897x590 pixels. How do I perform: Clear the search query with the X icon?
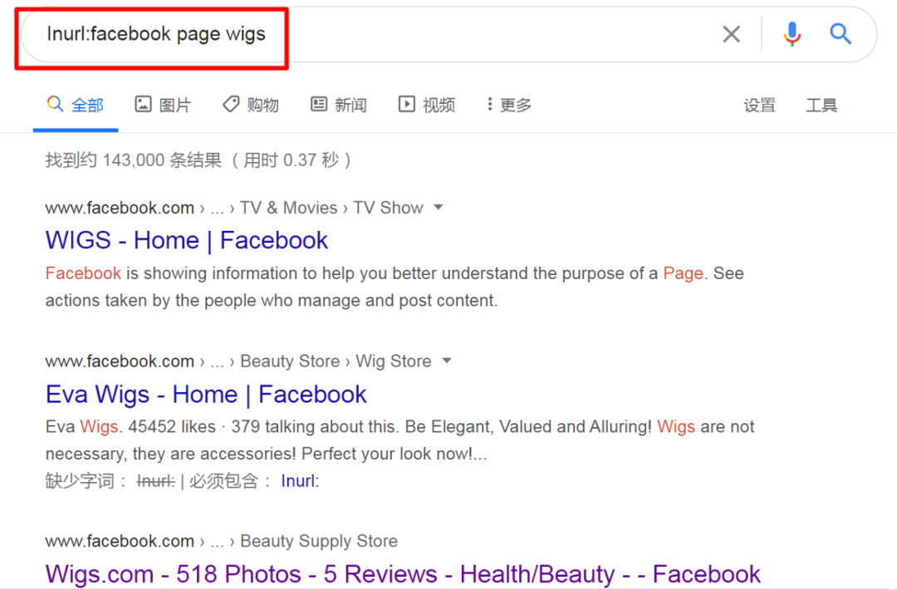(732, 34)
